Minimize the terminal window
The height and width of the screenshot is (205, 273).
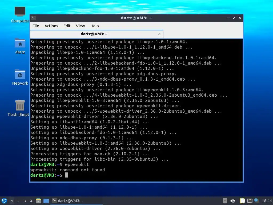tap(228, 18)
